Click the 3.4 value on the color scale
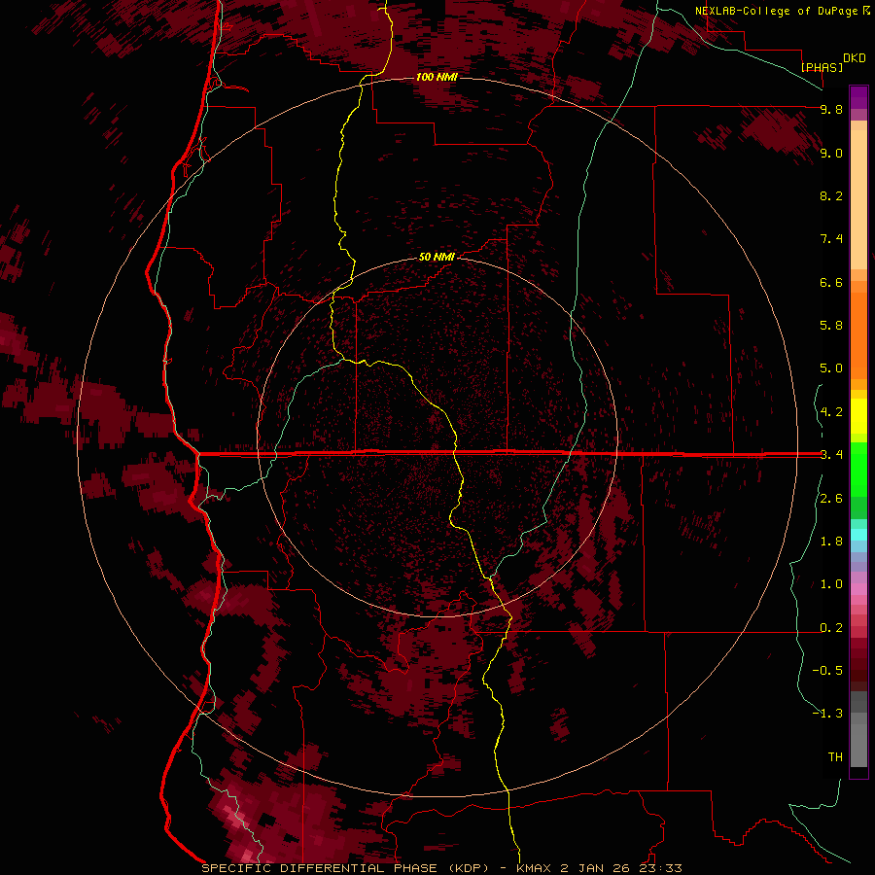Viewport: 875px width, 875px height. [x=831, y=455]
